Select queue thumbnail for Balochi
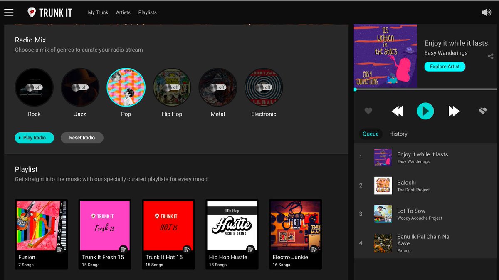This screenshot has height=280, width=499. click(383, 186)
